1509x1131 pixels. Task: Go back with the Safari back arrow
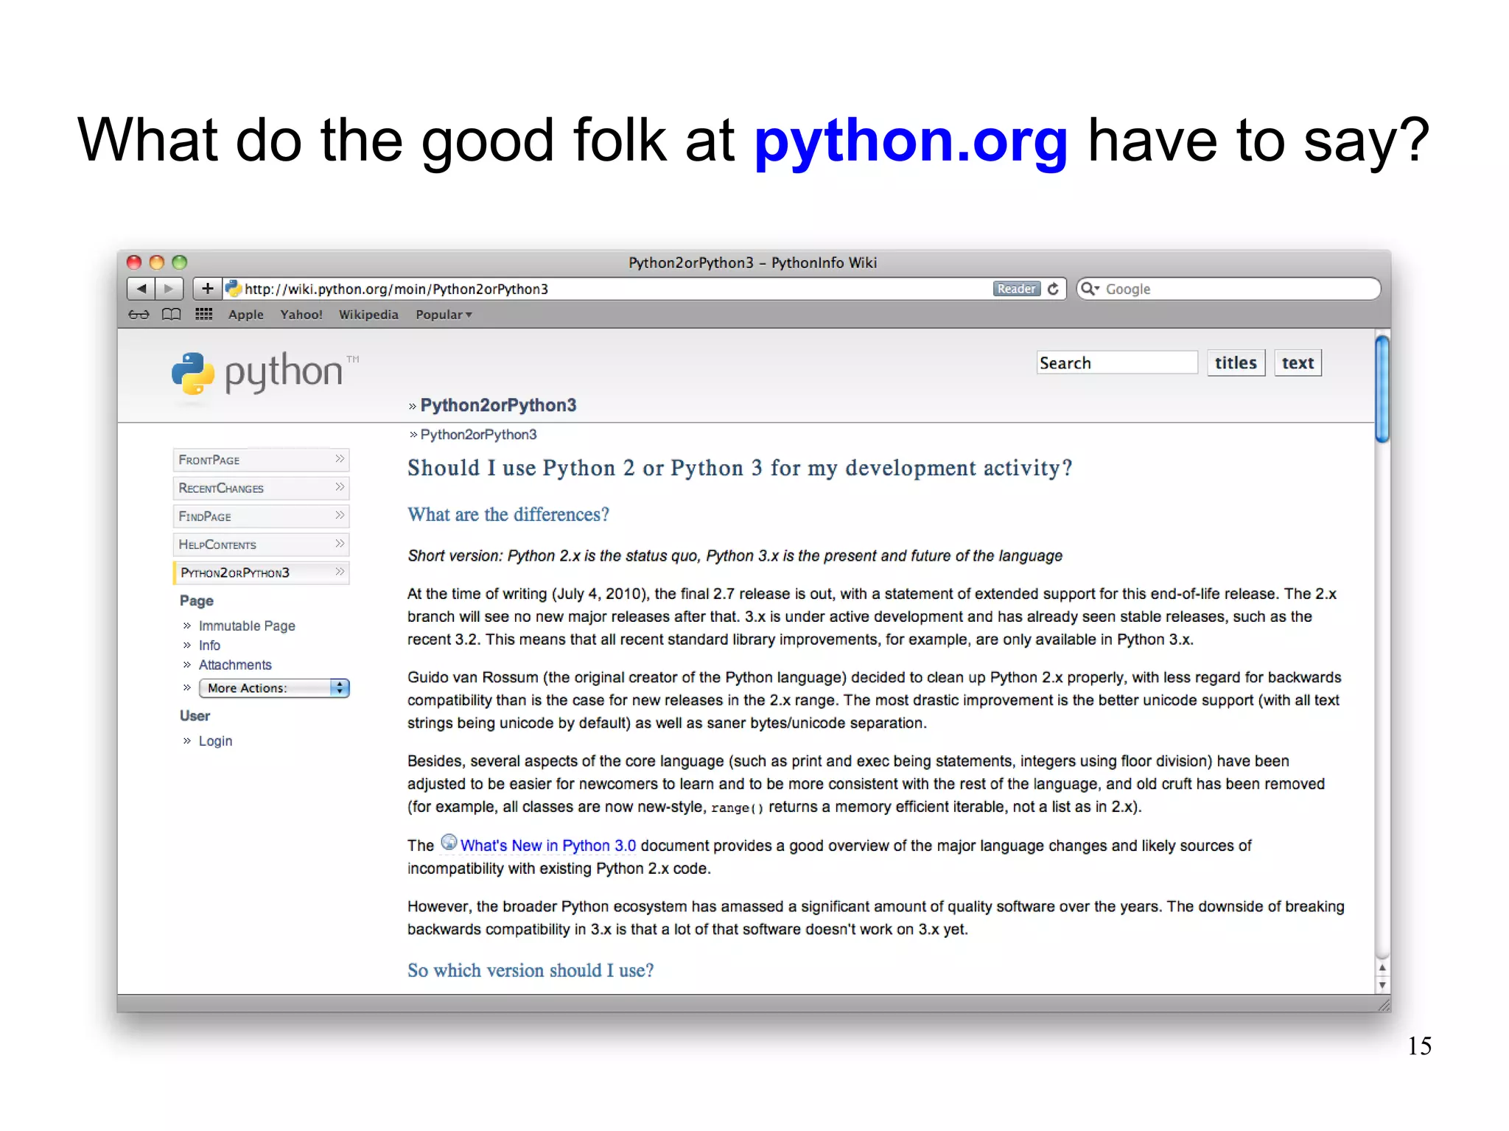pos(141,289)
